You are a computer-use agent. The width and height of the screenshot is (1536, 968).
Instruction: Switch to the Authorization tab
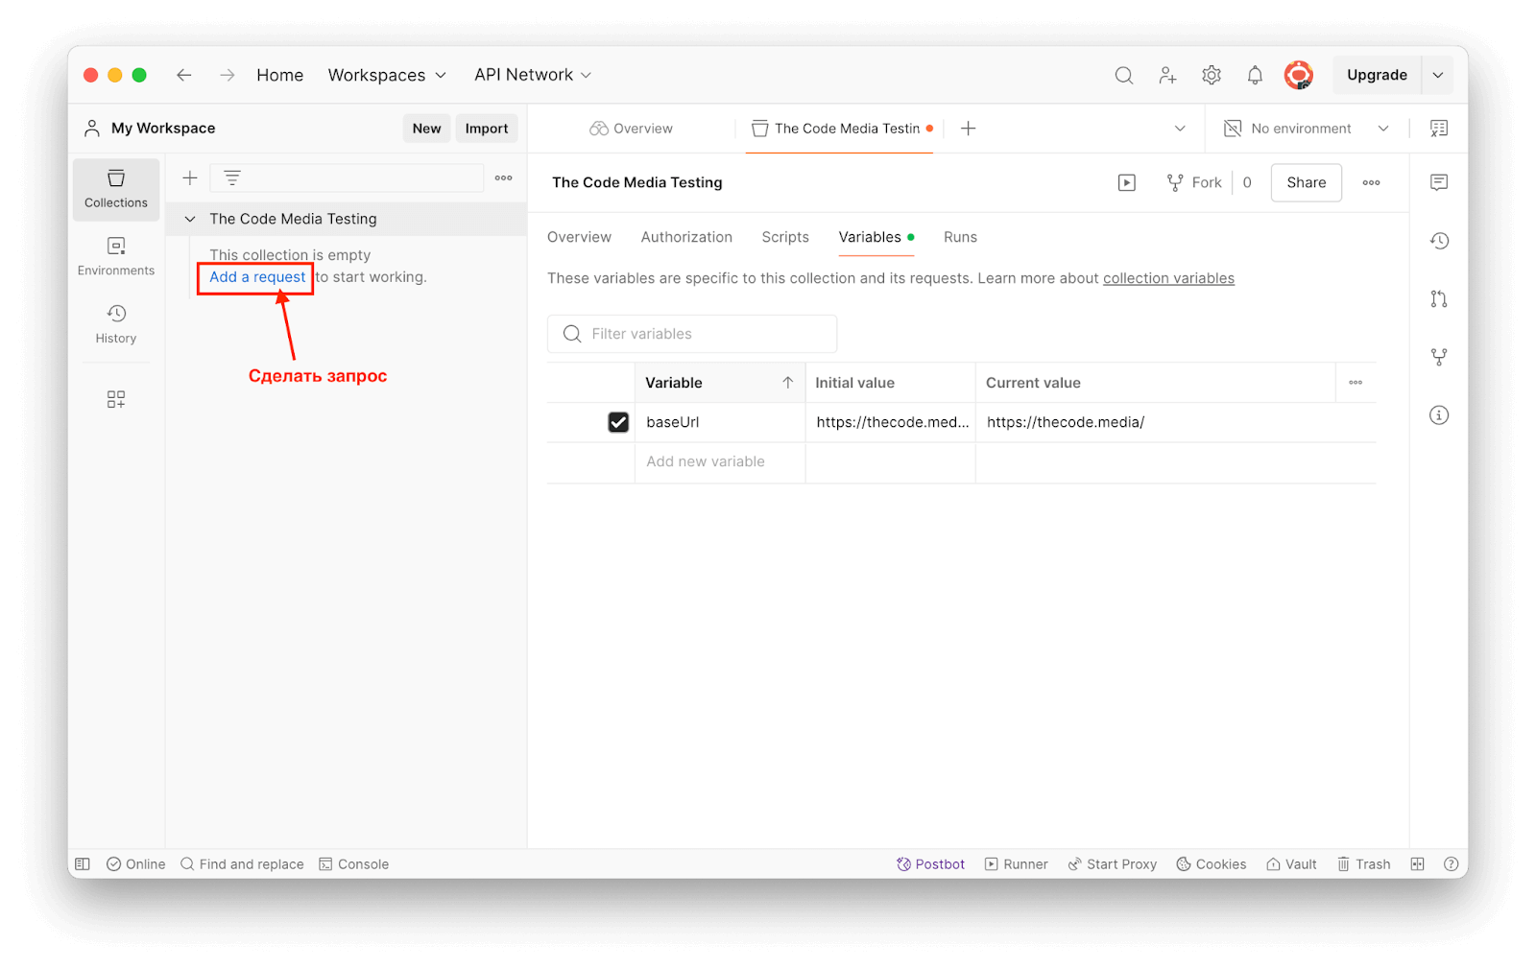tap(686, 237)
